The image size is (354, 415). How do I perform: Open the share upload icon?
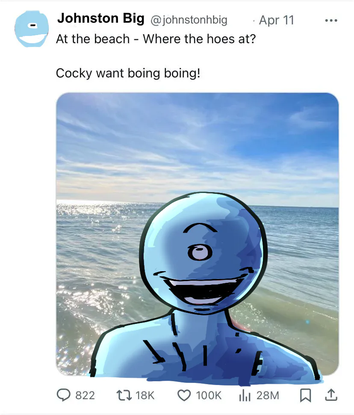click(x=331, y=395)
